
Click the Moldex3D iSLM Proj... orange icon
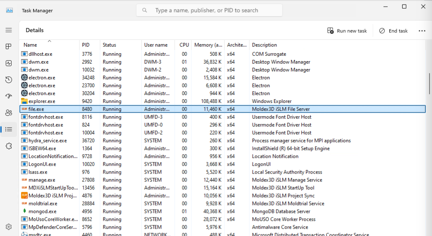pyautogui.click(x=24, y=195)
